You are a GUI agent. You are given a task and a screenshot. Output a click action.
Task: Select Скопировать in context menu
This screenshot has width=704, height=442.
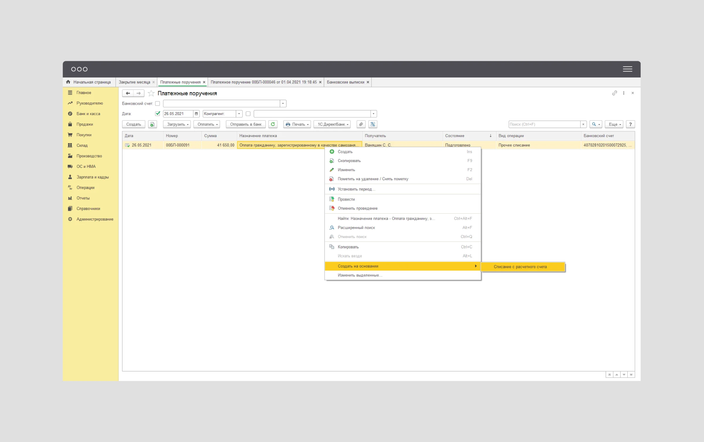pos(403,161)
